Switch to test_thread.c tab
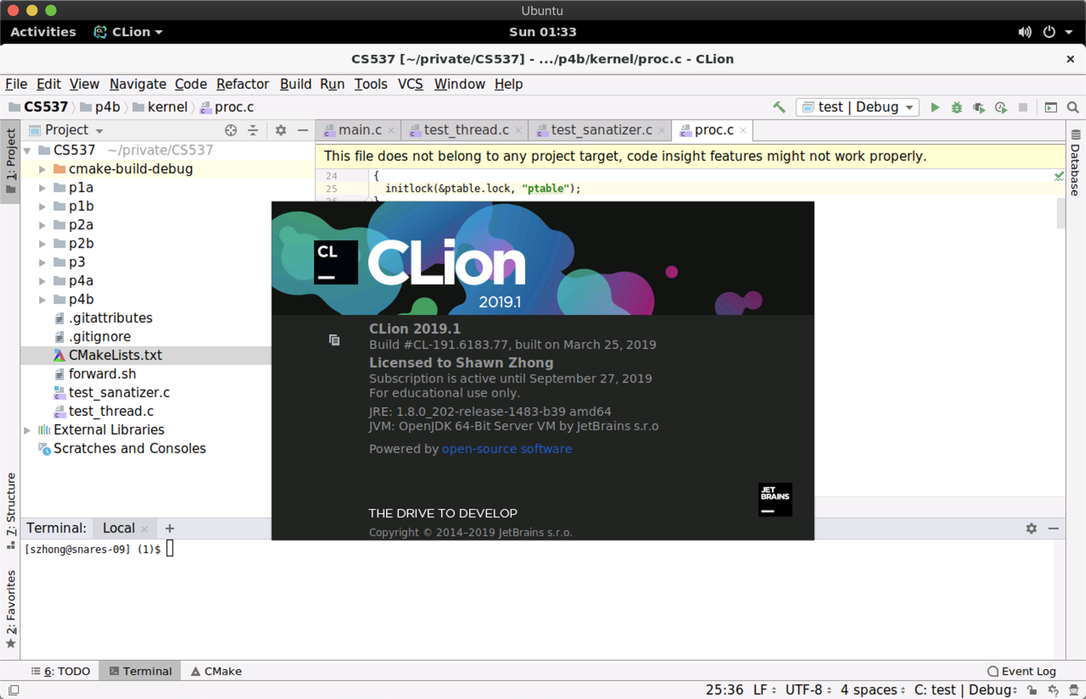 pos(465,130)
